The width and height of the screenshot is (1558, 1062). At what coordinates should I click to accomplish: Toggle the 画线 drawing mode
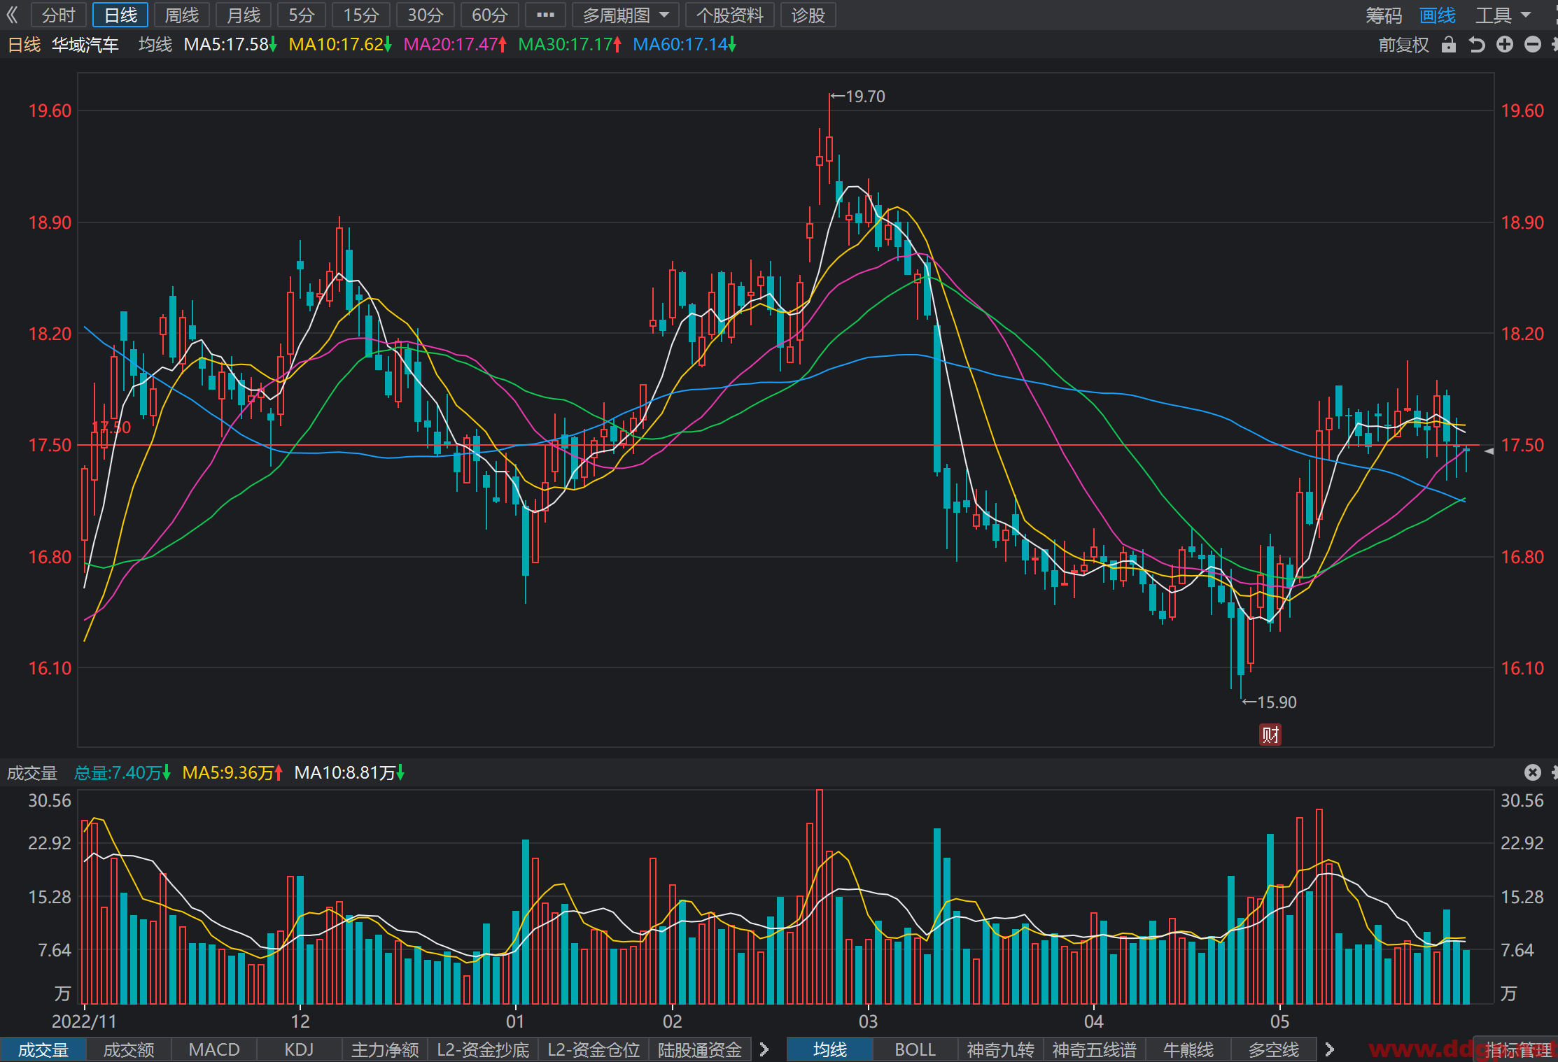tap(1438, 15)
